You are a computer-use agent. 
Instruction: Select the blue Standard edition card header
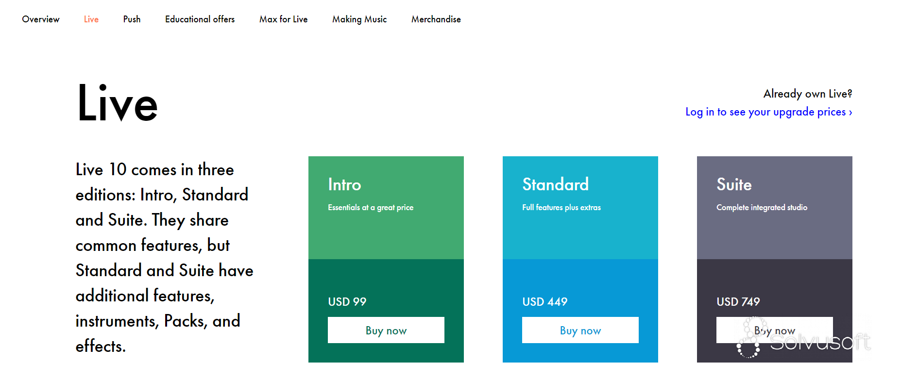580,208
